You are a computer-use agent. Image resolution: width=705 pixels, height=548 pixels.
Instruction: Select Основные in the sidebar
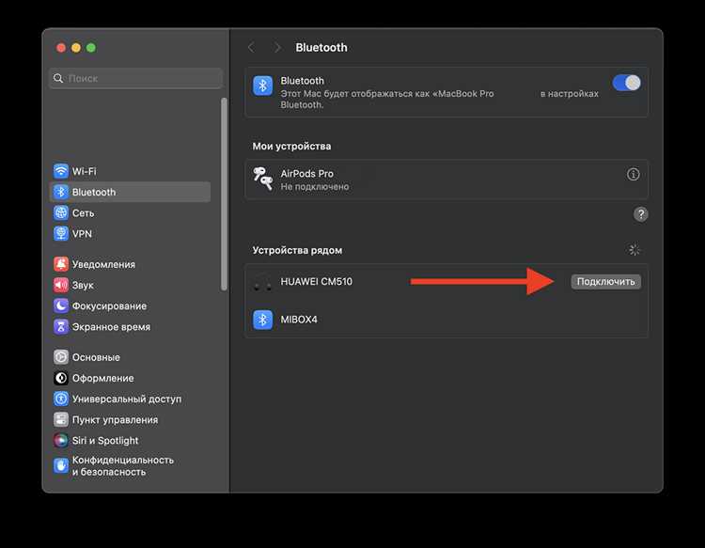(130, 357)
